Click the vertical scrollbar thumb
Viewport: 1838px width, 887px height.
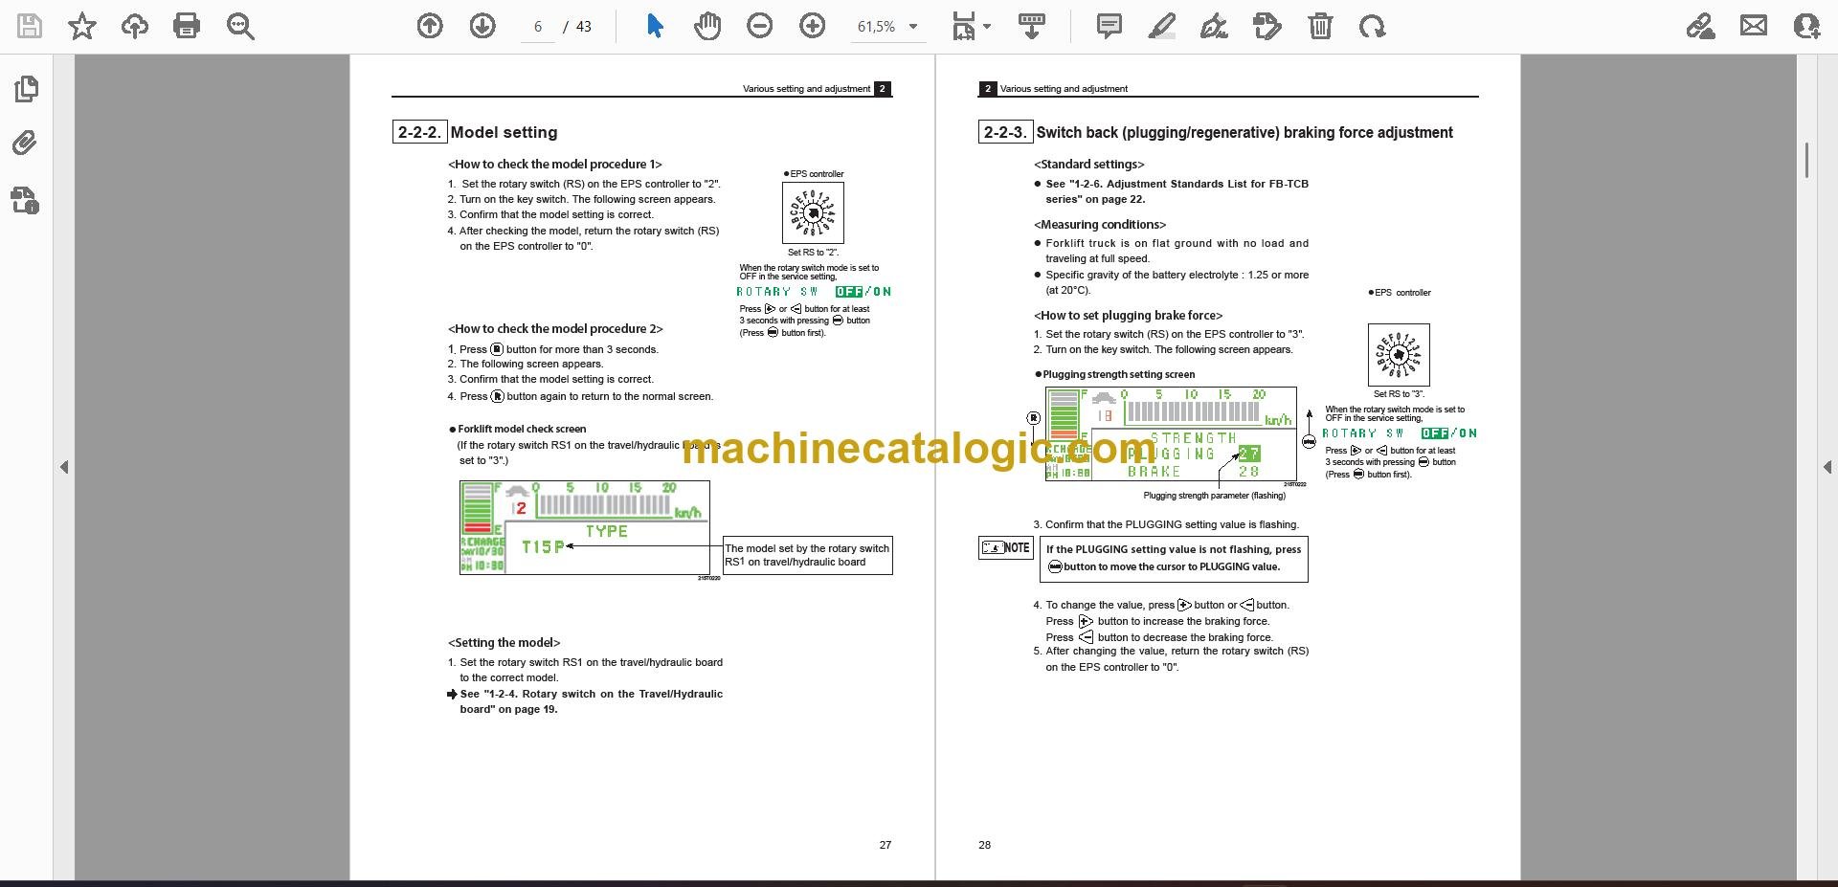pyautogui.click(x=1806, y=160)
